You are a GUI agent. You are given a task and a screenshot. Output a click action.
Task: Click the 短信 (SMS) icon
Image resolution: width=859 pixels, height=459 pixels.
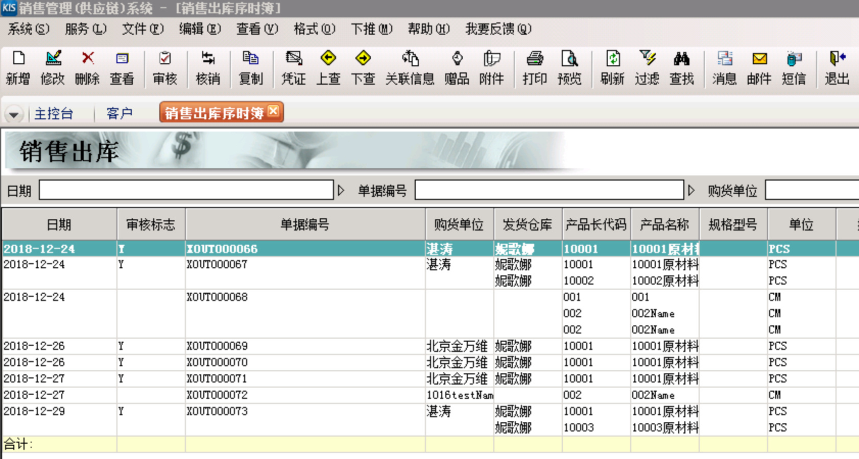coord(794,68)
